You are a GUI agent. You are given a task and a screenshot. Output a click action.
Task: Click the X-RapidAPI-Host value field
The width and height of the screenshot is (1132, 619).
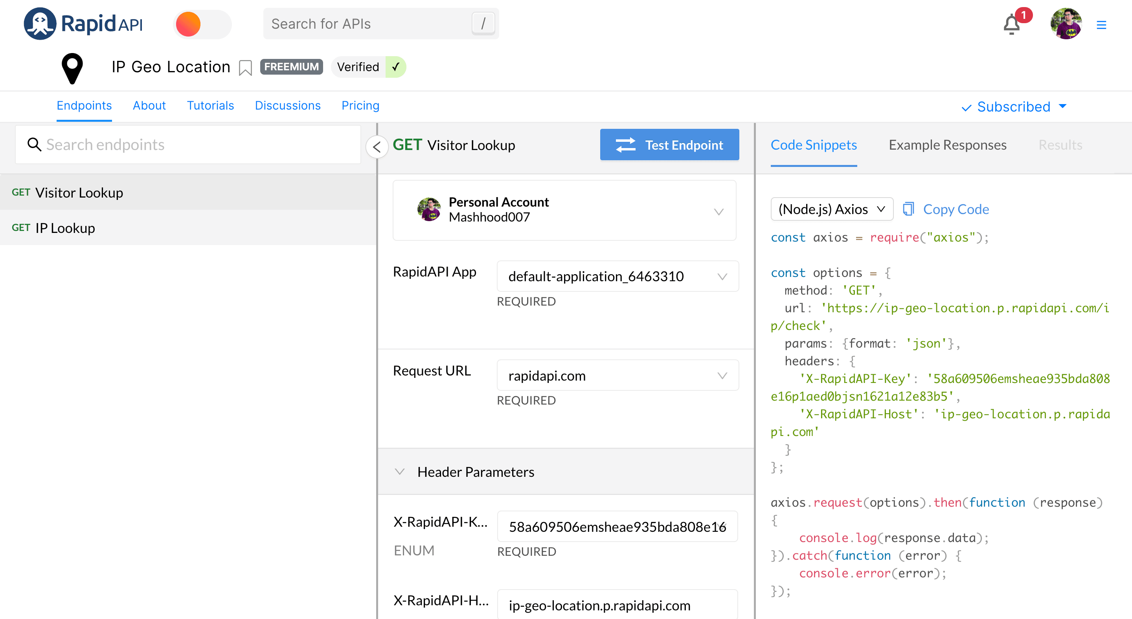click(x=617, y=605)
